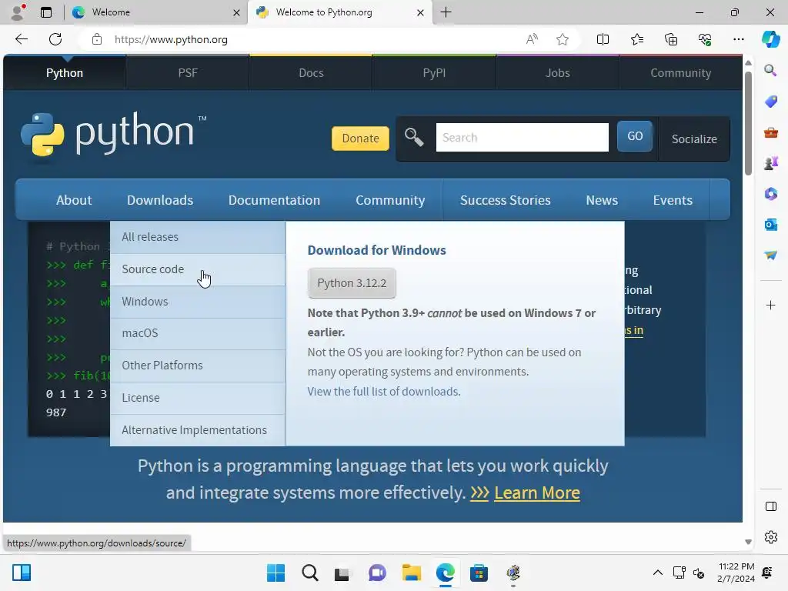
Task: Open Edge profile avatar icon
Action: click(x=18, y=12)
